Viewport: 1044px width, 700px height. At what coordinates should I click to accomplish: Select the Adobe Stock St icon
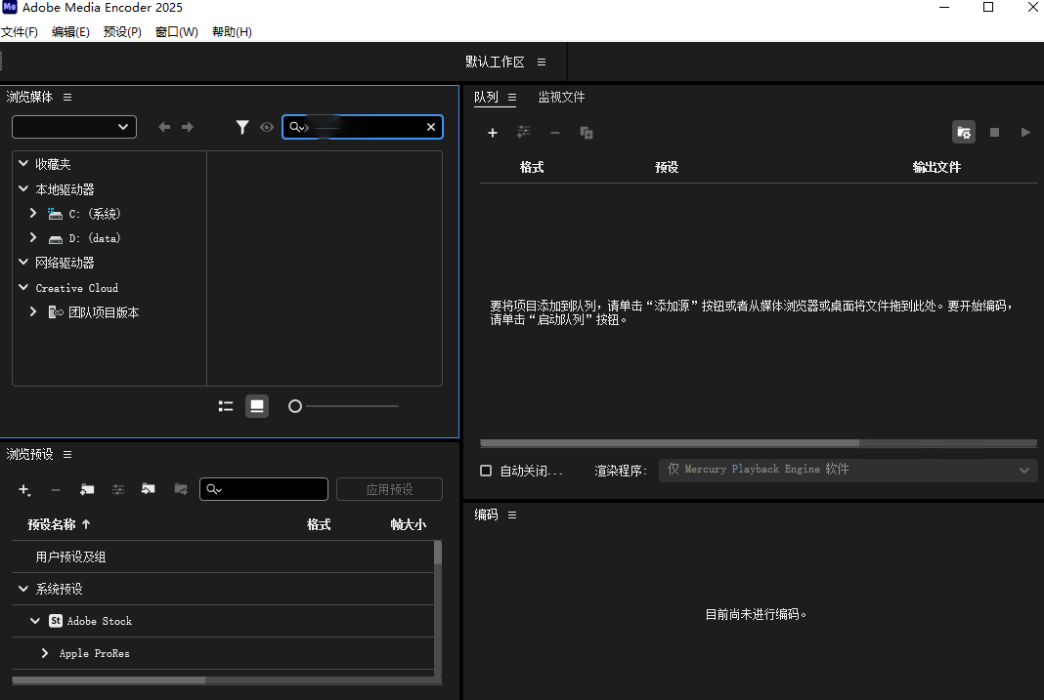point(56,621)
